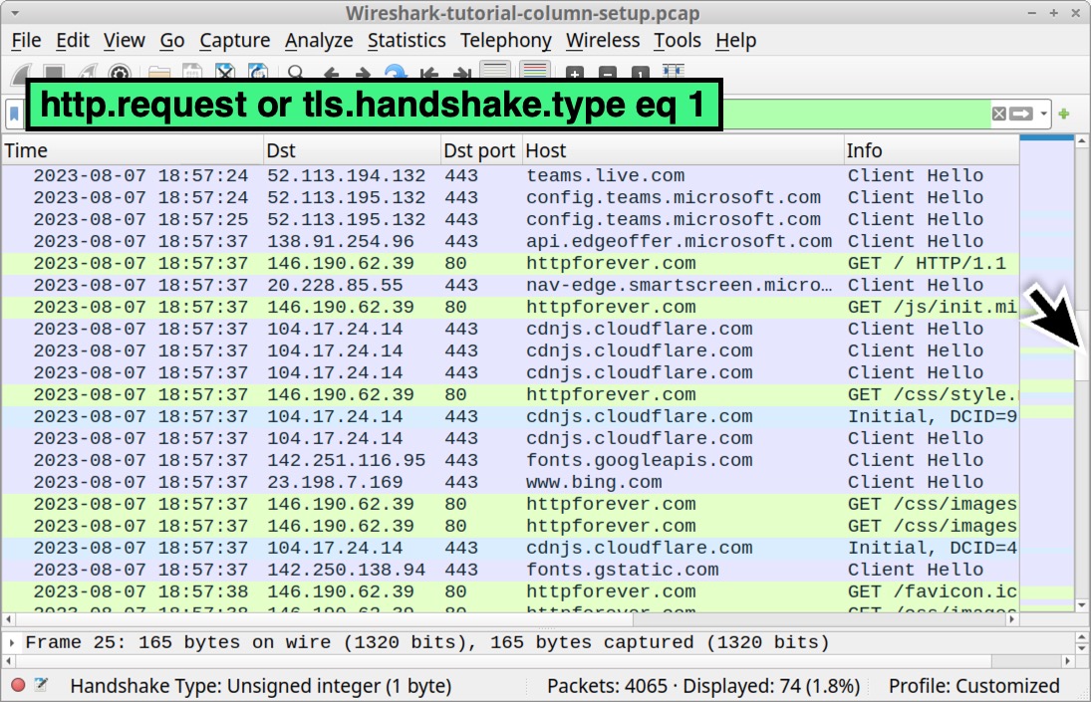Select the Initial, DCID=9 QUIC packet
This screenshot has height=702, width=1091.
tap(510, 416)
